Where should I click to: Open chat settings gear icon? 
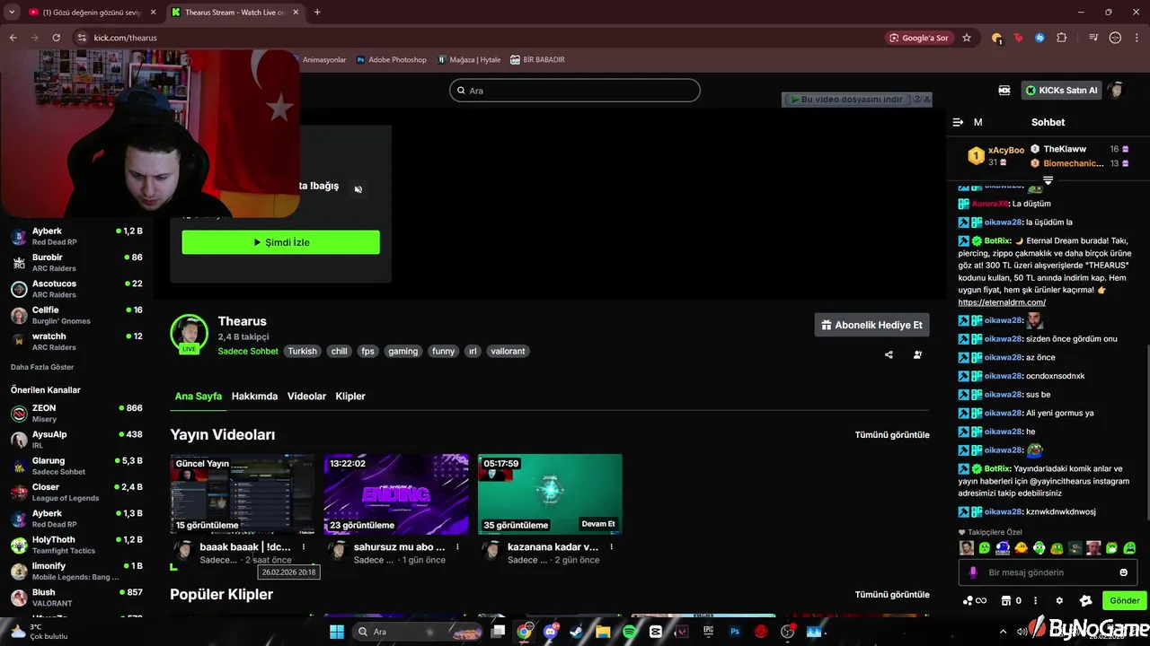(x=1059, y=601)
